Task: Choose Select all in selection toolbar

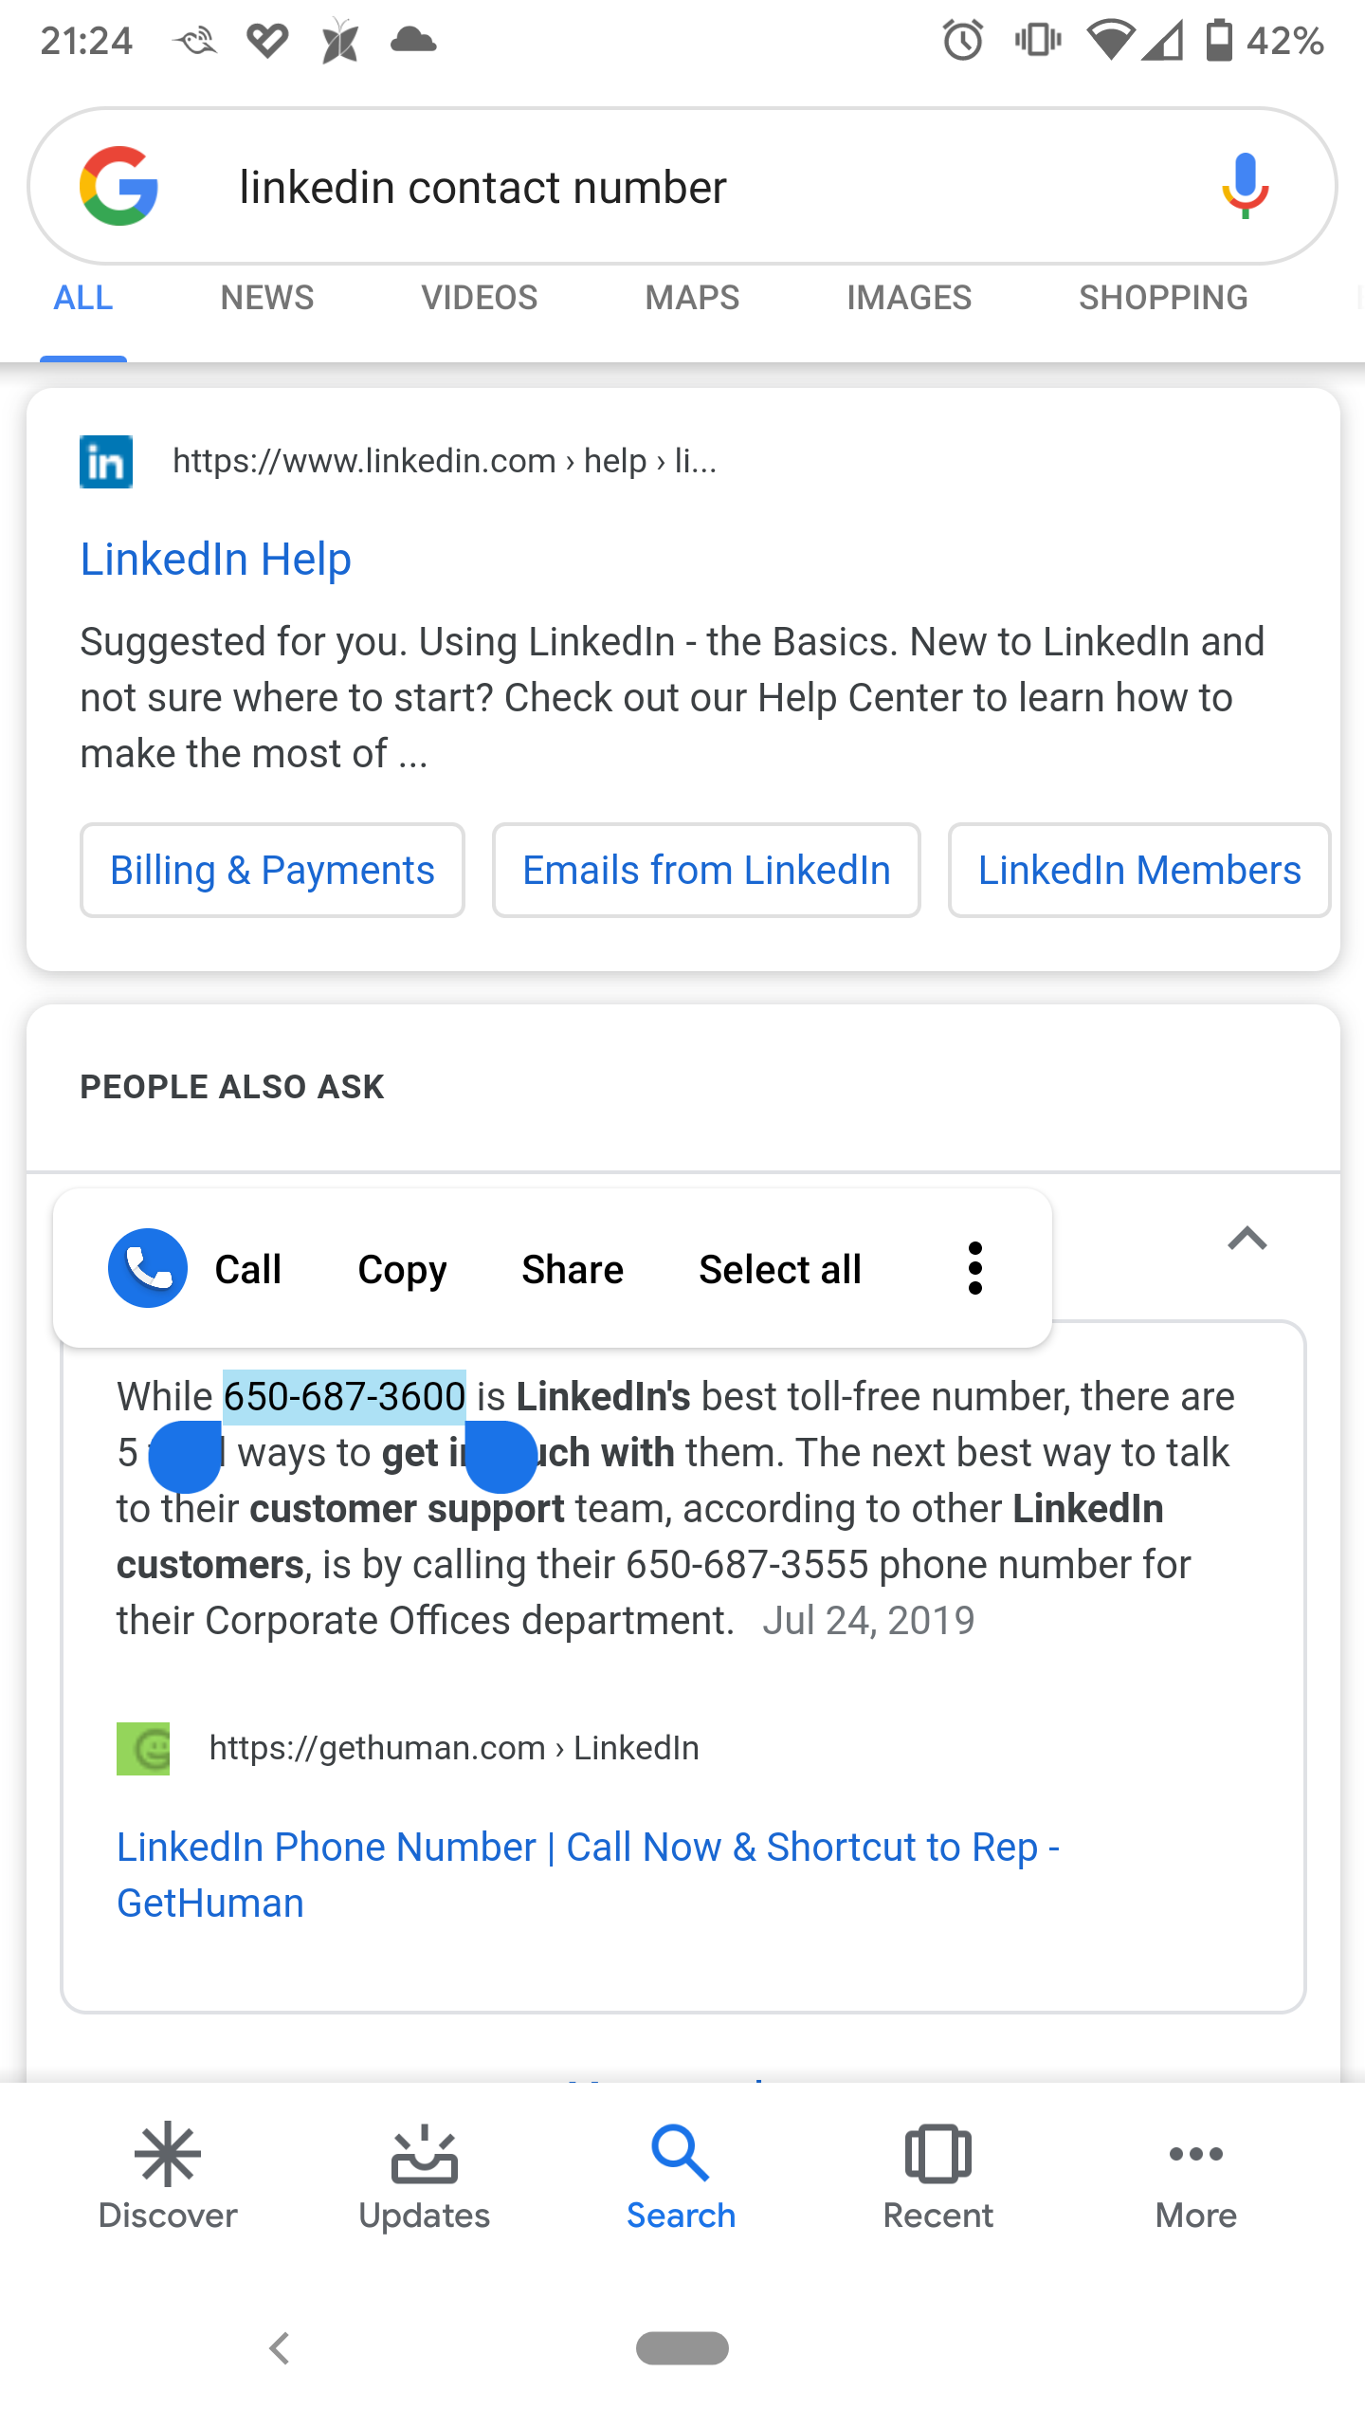Action: pyautogui.click(x=779, y=1269)
